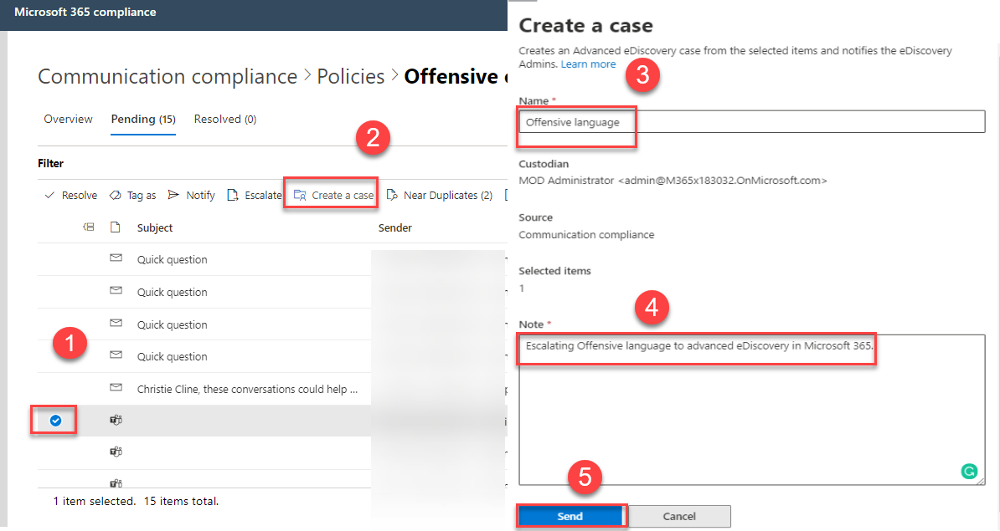Open the Learn more link
1000x531 pixels.
(x=588, y=64)
